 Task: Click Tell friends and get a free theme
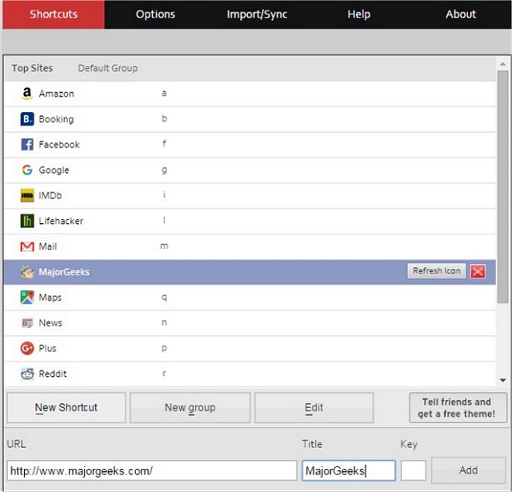click(458, 408)
